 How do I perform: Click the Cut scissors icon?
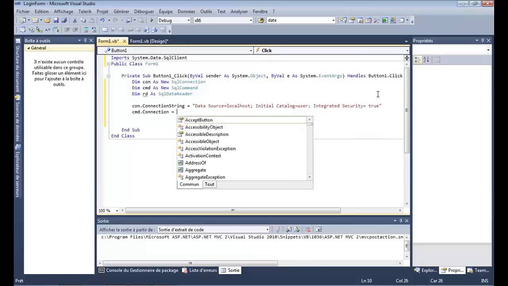(75, 20)
